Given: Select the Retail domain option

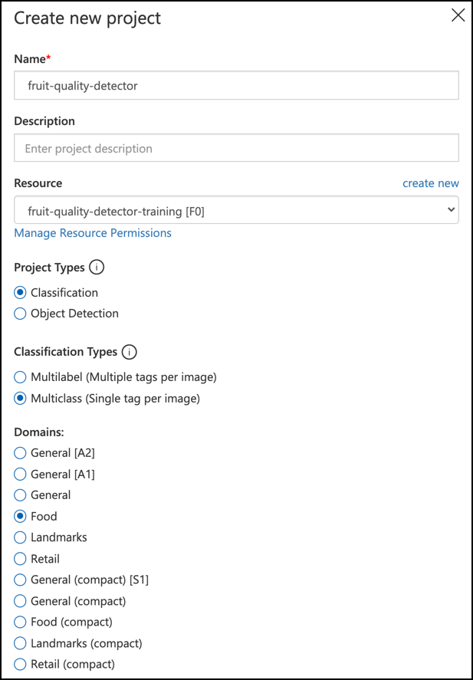Looking at the screenshot, I should coord(21,559).
